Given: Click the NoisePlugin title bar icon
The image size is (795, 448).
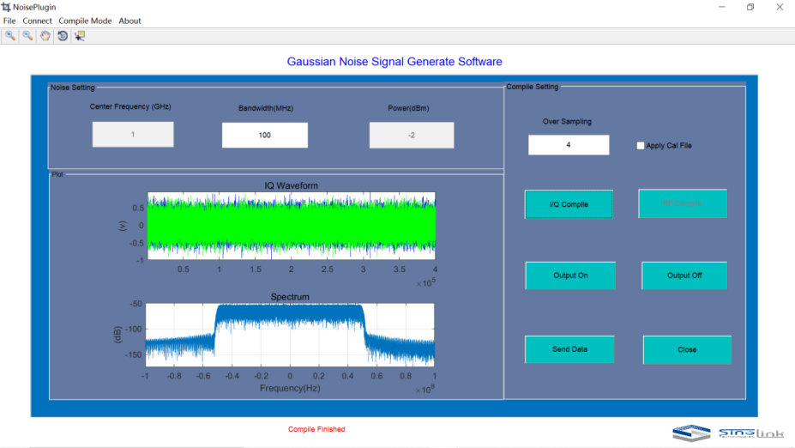Looking at the screenshot, I should tap(6, 7).
